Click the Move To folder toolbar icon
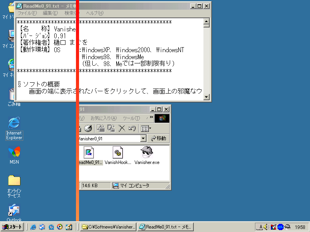Viewport: 310px width, 232px height. point(101,128)
